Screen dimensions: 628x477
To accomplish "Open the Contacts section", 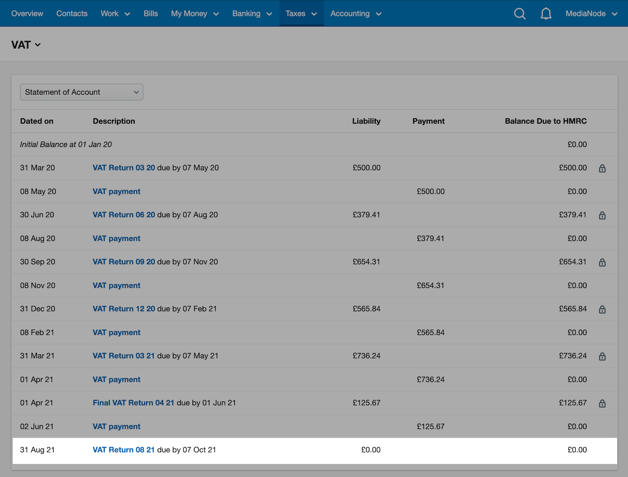I will tap(72, 13).
